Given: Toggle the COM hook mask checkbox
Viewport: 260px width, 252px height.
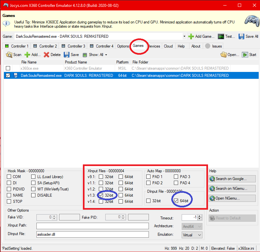Looking at the screenshot, I should coord(9,176).
